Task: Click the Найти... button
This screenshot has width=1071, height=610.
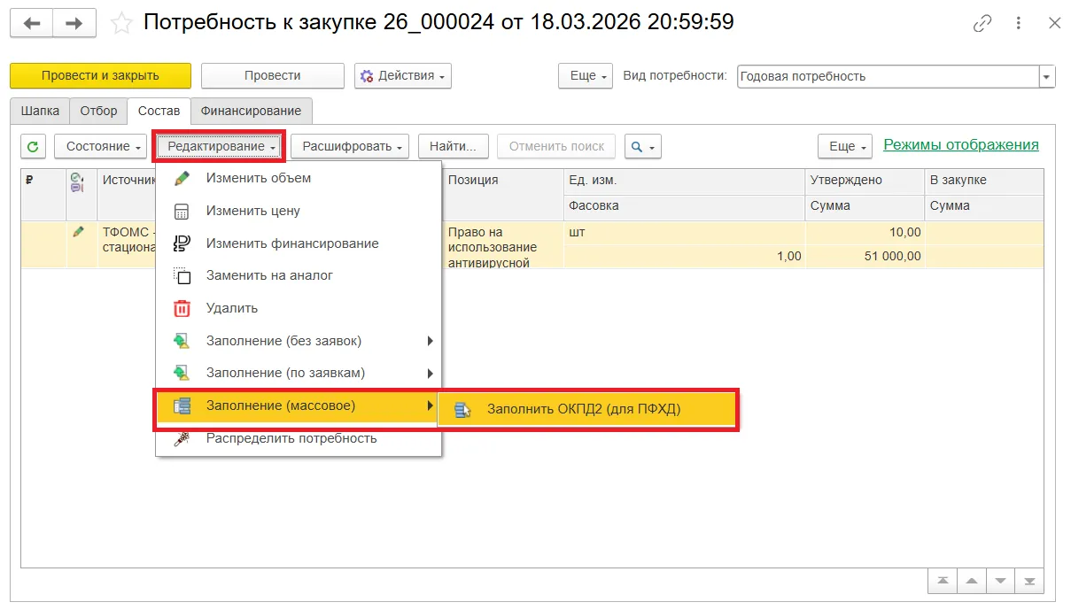Action: (x=454, y=146)
